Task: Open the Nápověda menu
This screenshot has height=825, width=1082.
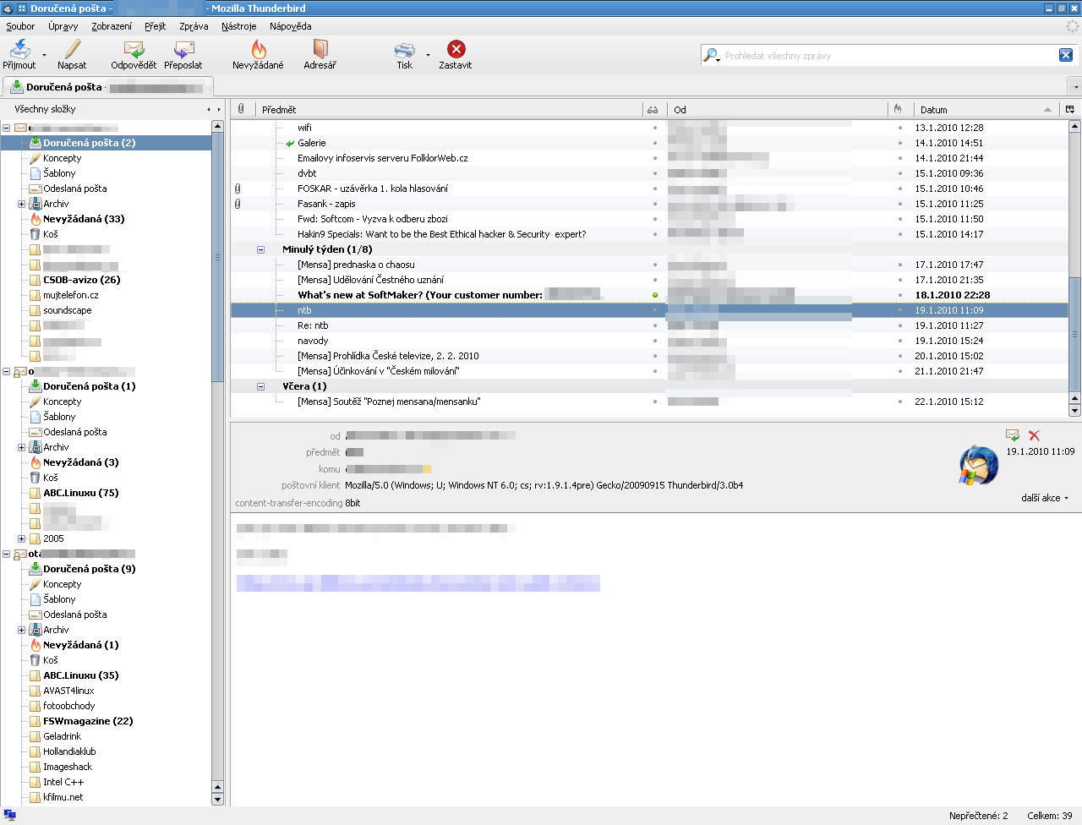Action: 291,26
